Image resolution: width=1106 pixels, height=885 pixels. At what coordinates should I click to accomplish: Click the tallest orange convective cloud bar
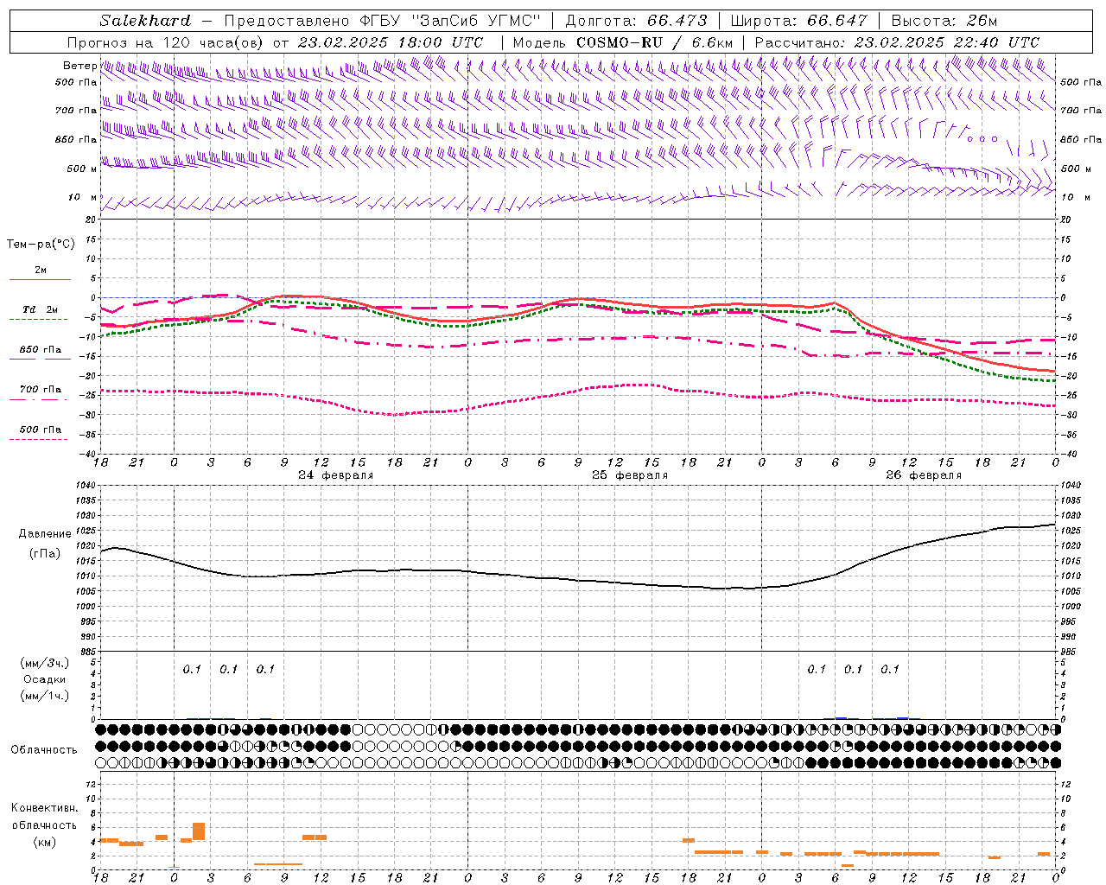click(199, 831)
